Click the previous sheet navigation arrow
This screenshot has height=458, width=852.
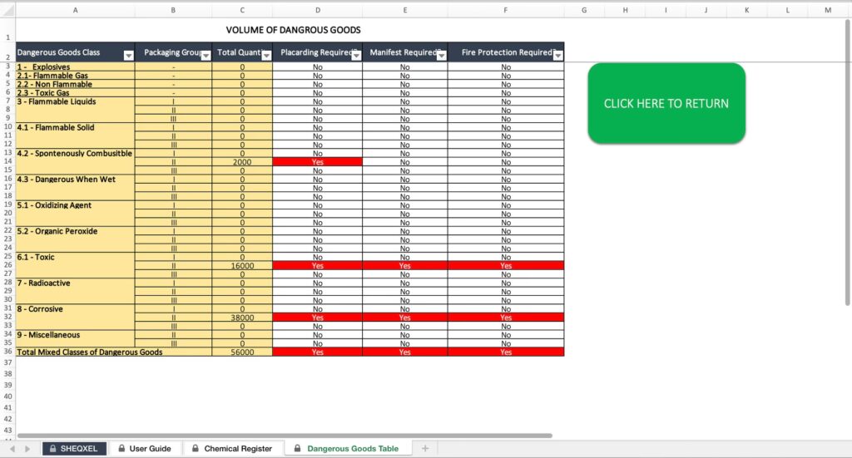[x=13, y=449]
